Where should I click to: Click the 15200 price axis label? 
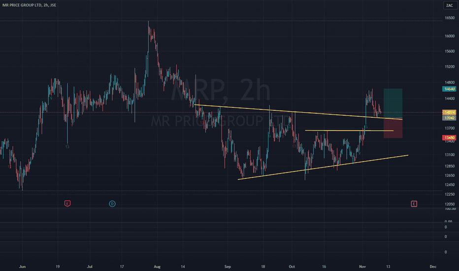pyautogui.click(x=450, y=67)
